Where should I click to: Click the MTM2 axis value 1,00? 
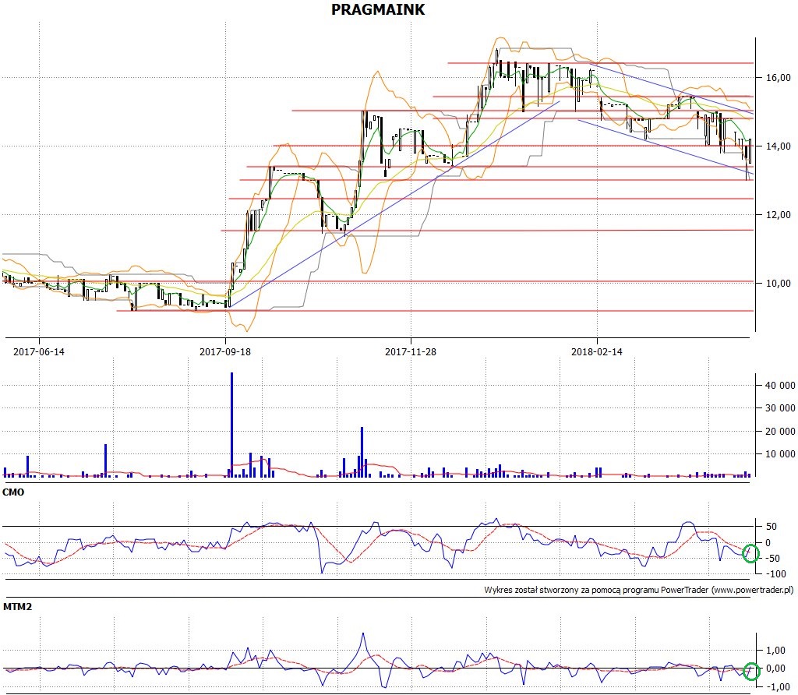click(775, 651)
